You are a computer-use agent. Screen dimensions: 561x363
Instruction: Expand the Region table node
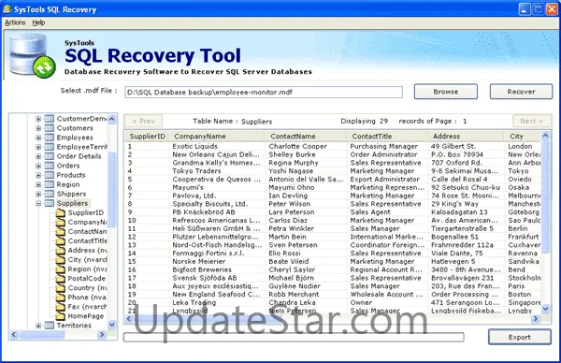tap(38, 184)
